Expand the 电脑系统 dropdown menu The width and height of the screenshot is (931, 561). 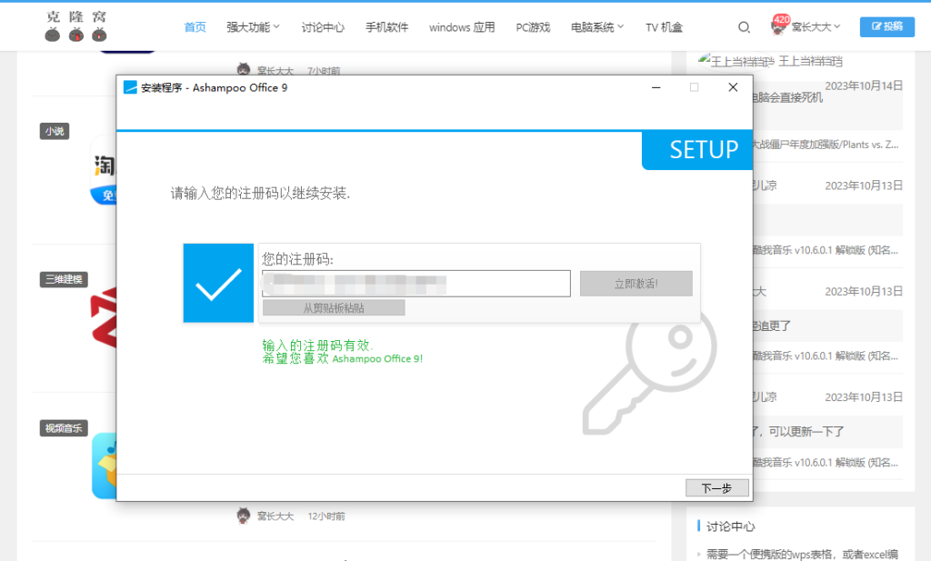(x=597, y=27)
